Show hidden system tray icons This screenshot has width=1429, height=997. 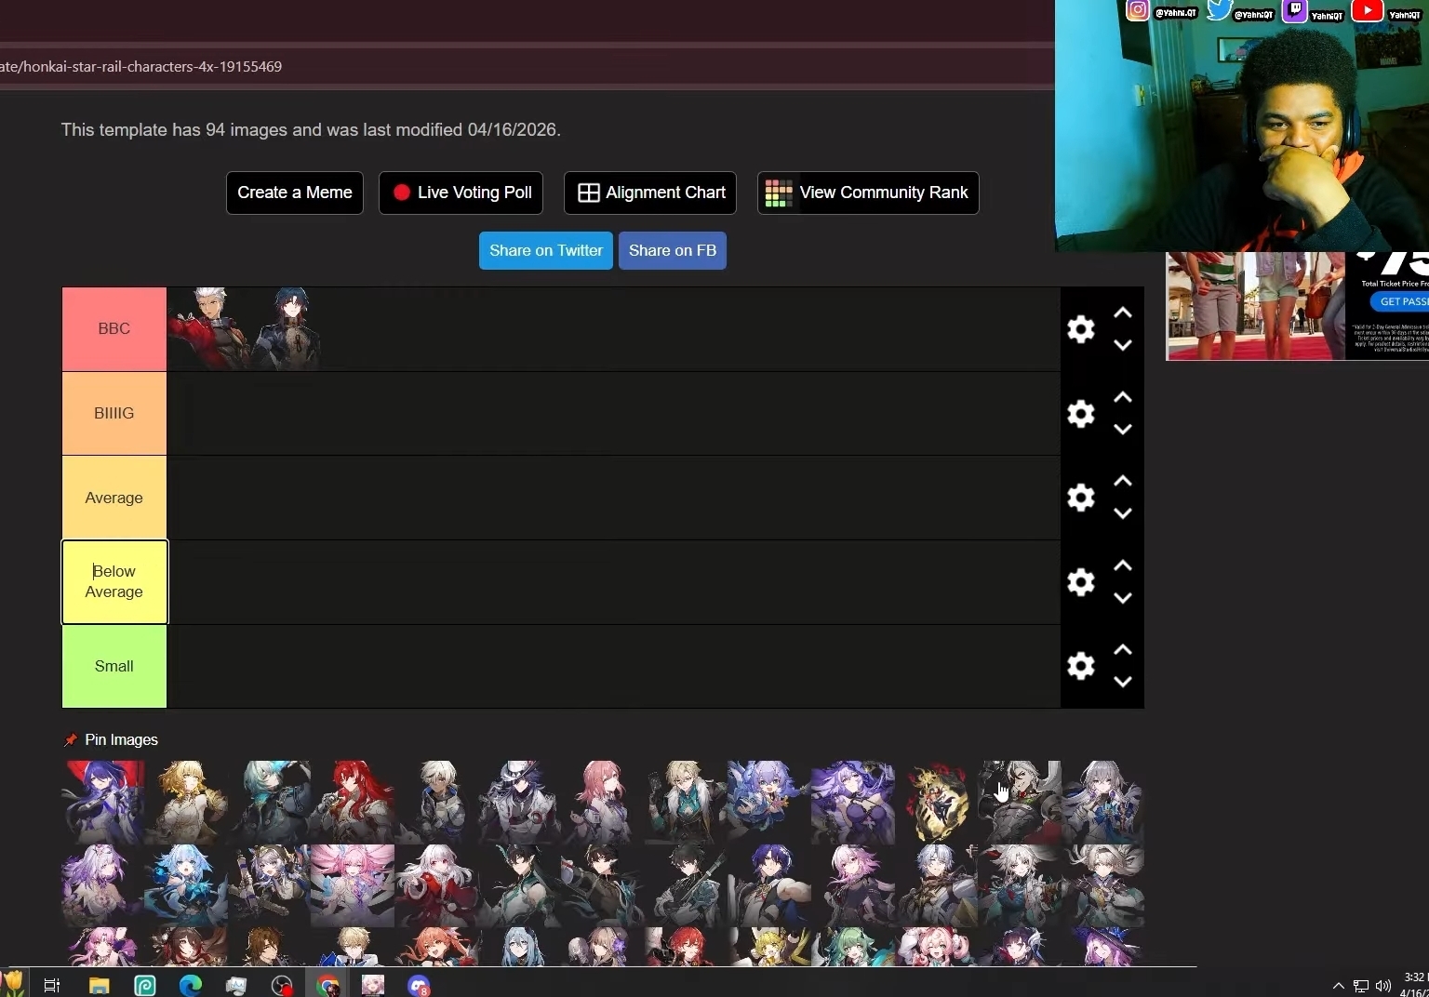(x=1338, y=986)
